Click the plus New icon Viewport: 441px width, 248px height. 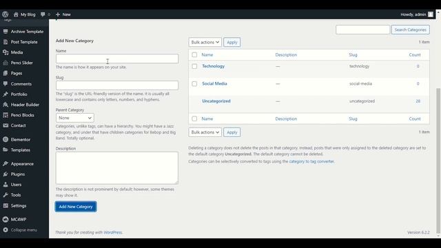pos(58,14)
